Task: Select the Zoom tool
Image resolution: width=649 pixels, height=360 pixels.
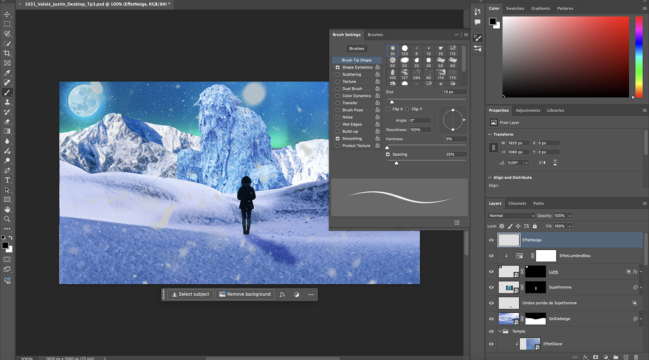Action: [7, 219]
